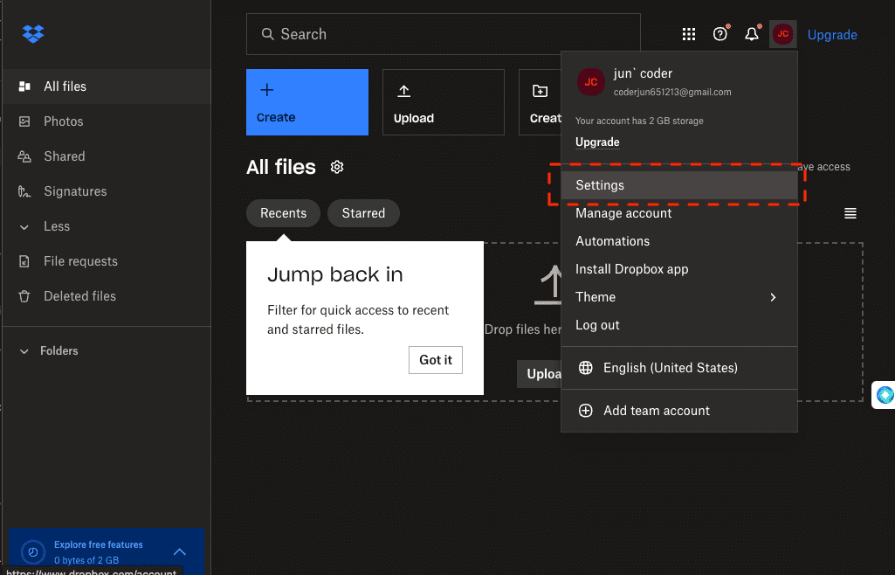Click Got it in tooltip
The width and height of the screenshot is (895, 575).
click(436, 360)
